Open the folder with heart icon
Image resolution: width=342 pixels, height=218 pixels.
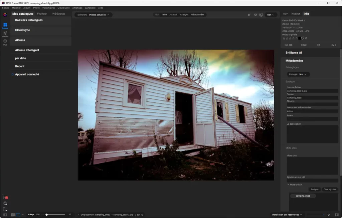click(x=5, y=209)
